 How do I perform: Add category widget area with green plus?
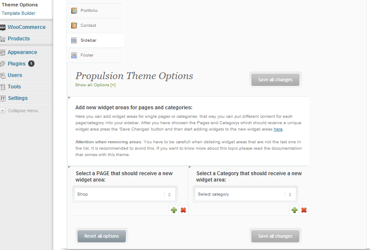click(x=295, y=210)
